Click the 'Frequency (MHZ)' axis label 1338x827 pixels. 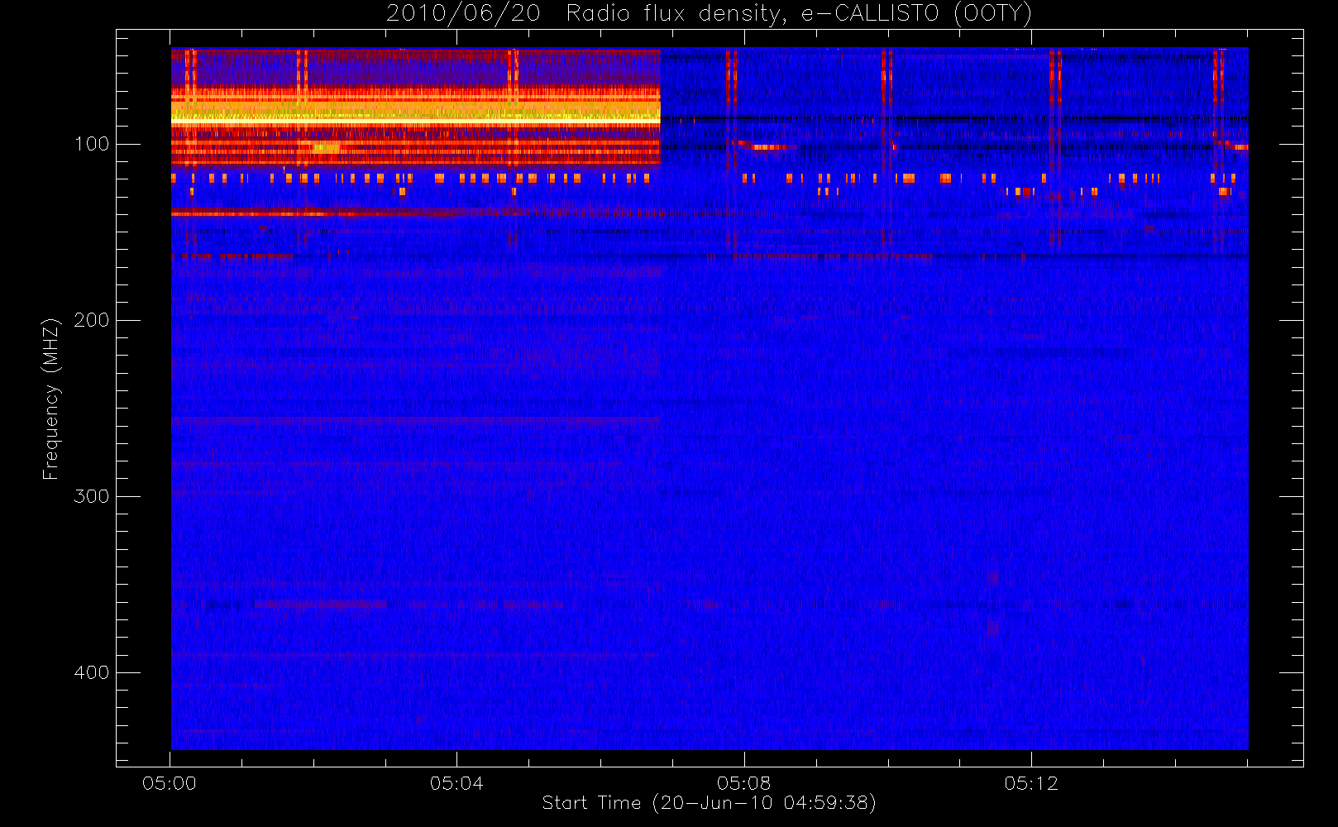tap(51, 399)
